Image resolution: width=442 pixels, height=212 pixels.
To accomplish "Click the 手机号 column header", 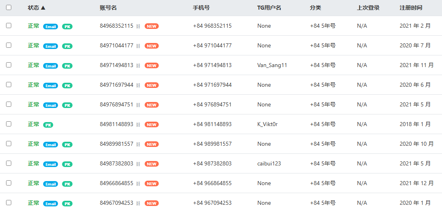I will 201,8.
